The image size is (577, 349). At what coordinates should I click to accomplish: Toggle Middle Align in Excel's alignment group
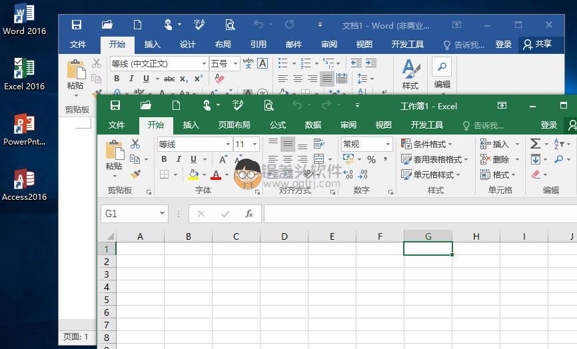coord(288,144)
